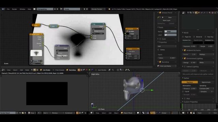
Task: Open the Render menu in top bar
Action: click(x=14, y=9)
